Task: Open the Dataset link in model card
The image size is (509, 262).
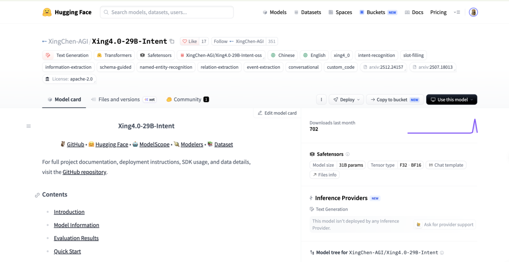Action: pos(224,144)
